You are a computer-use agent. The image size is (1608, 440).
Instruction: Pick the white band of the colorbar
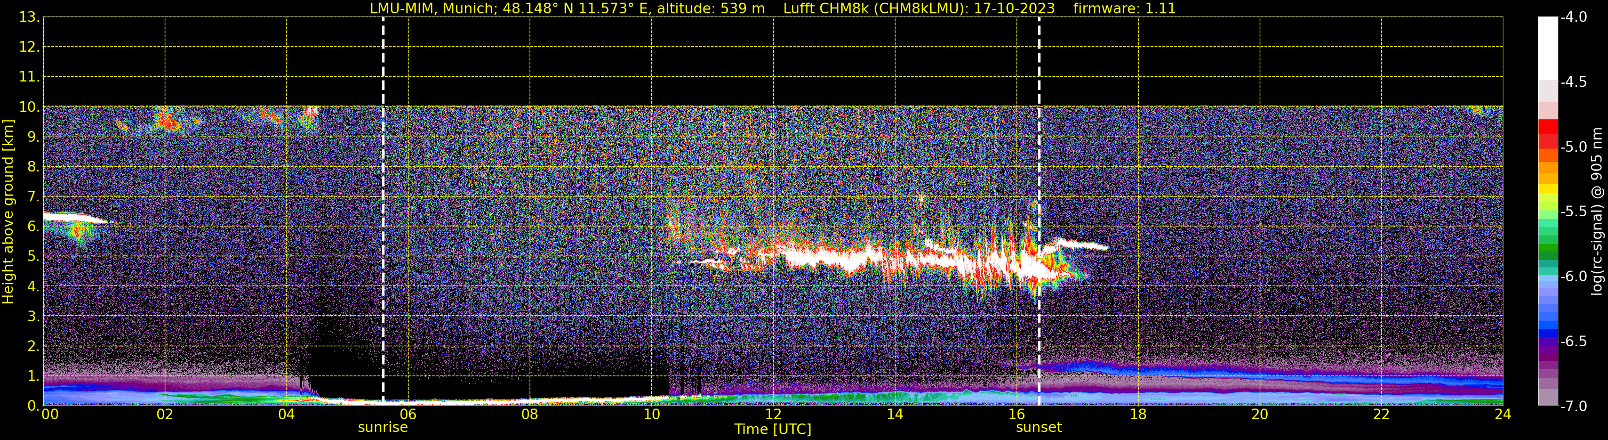point(1548,48)
